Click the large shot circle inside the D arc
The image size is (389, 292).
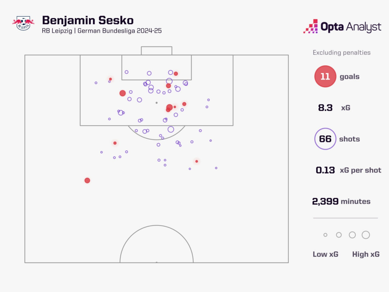[x=171, y=129]
